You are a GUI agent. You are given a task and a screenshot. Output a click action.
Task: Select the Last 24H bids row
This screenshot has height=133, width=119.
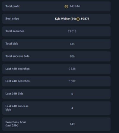pyautogui.click(x=57, y=94)
